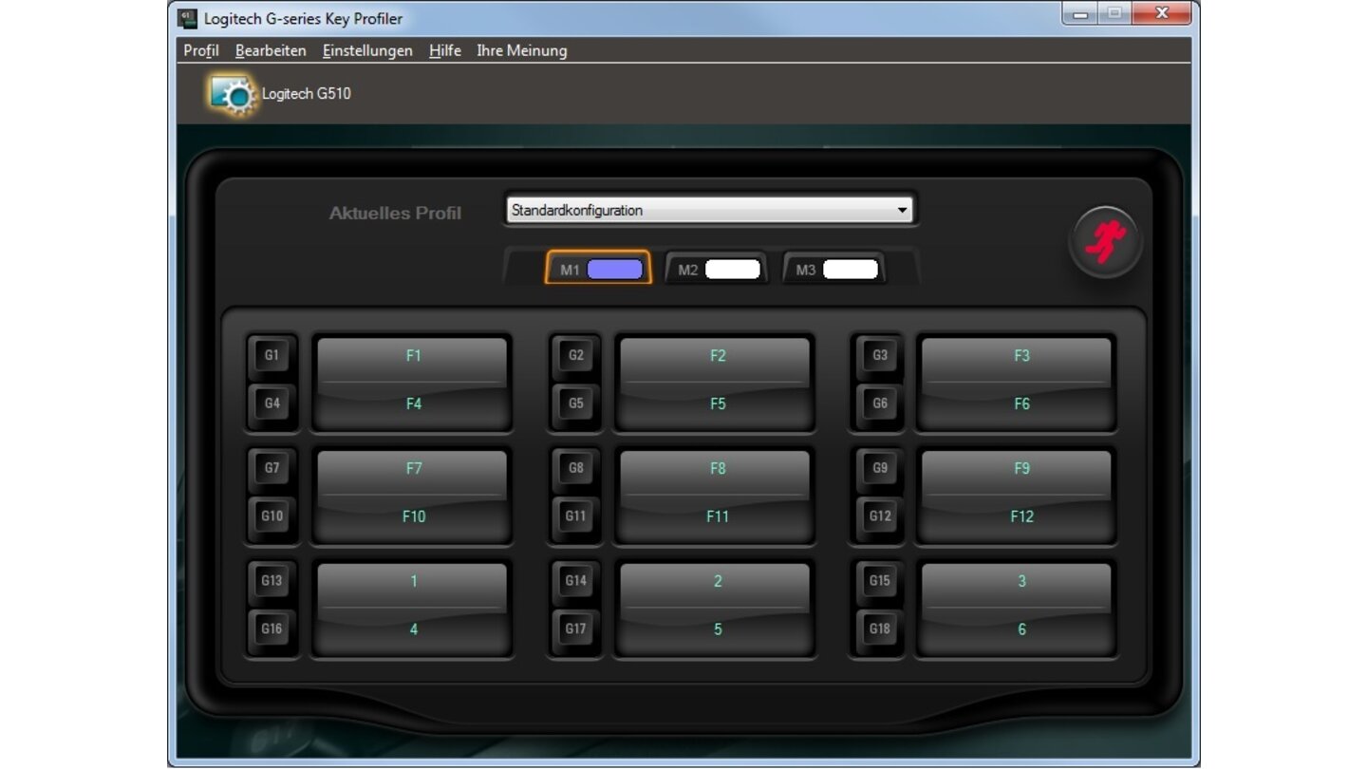
Task: Click the 5 assignment for G17
Action: [717, 631]
